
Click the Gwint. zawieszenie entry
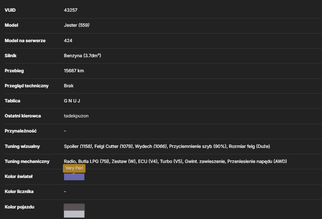pos(205,161)
